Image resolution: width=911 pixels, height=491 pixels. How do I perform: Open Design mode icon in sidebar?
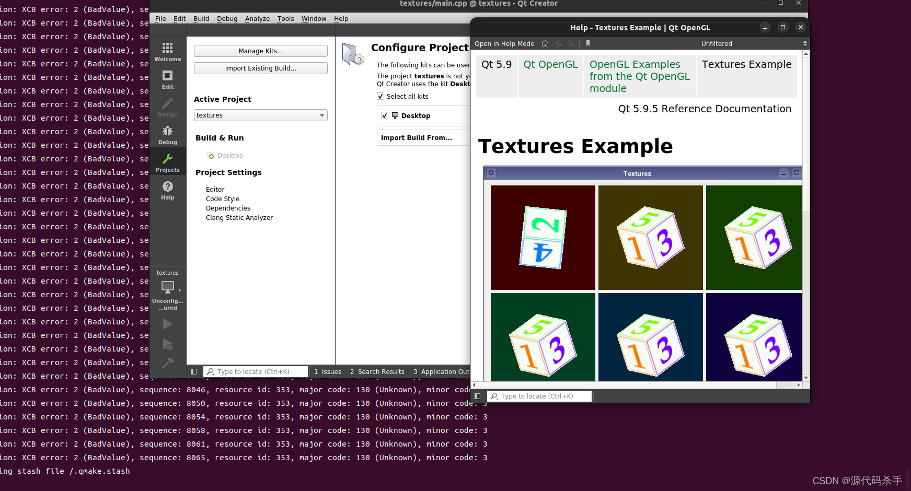pyautogui.click(x=167, y=108)
